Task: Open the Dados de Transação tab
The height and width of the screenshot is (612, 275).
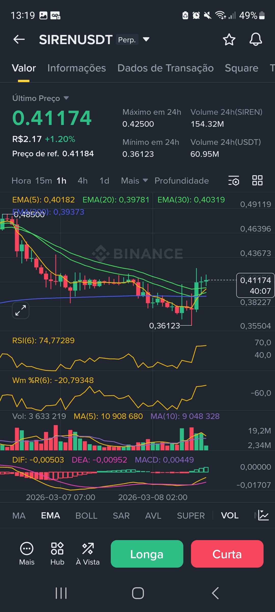Action: [x=166, y=68]
